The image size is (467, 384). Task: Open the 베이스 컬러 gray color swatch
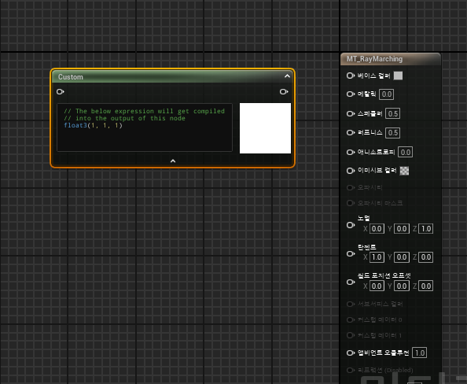coord(398,76)
